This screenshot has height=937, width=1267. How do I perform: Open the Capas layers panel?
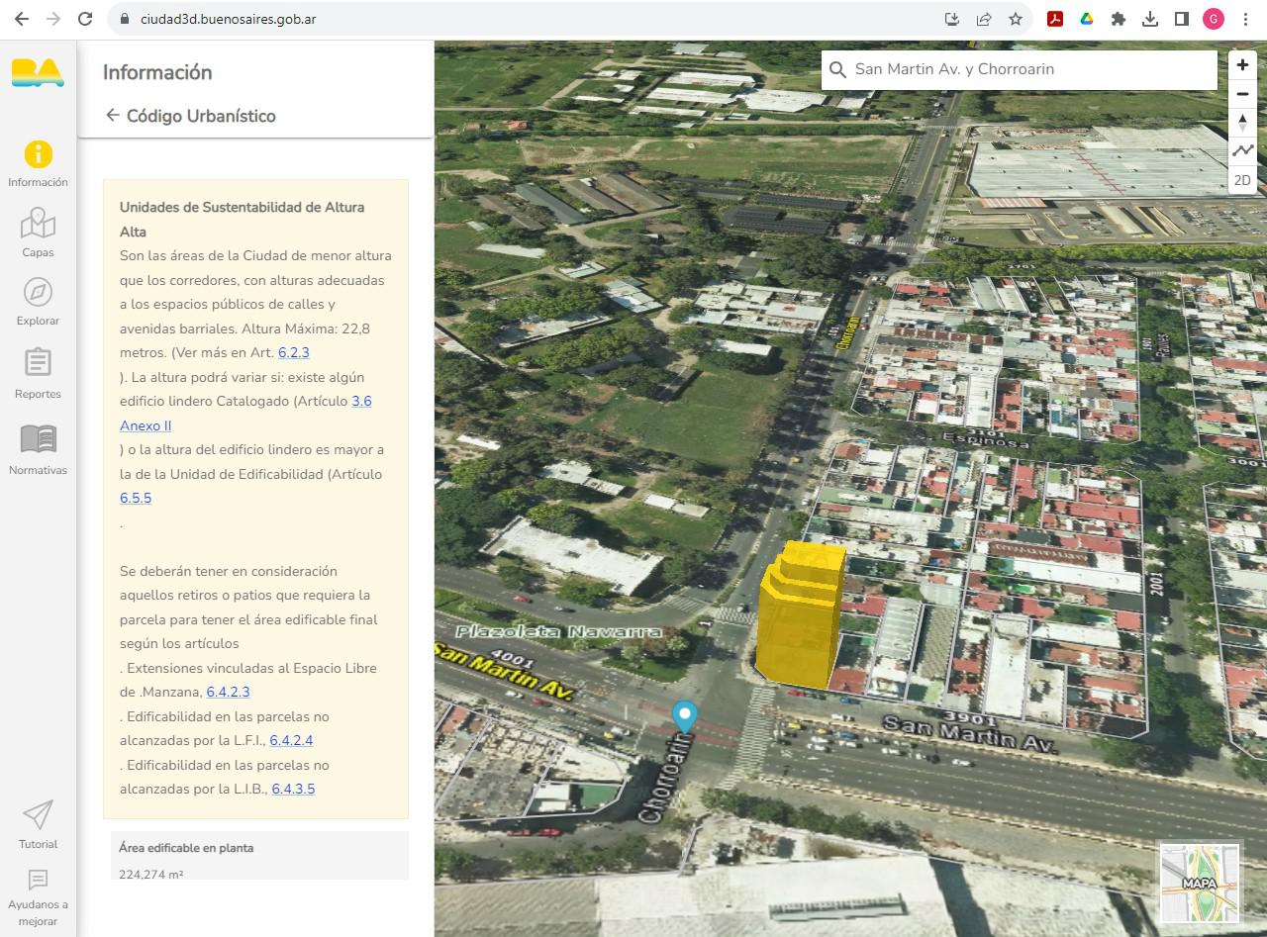tap(38, 234)
